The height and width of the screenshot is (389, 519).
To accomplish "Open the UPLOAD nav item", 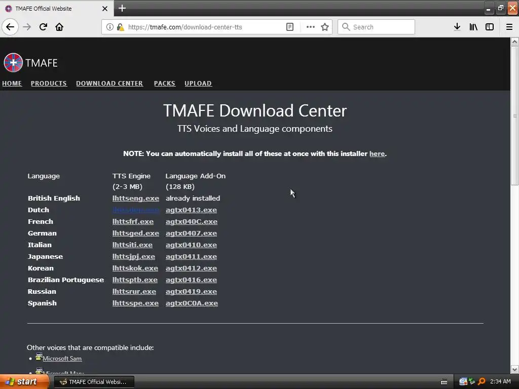I will pos(198,84).
